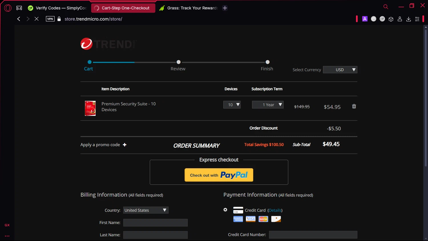Click Apply a promo code

click(x=100, y=145)
